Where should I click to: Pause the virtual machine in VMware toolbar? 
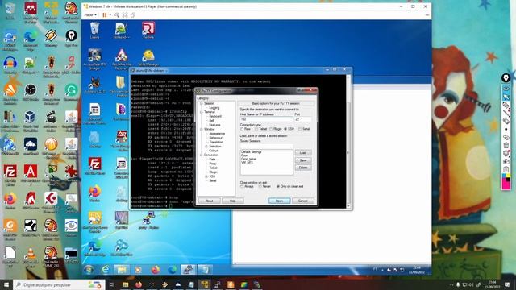pos(105,14)
